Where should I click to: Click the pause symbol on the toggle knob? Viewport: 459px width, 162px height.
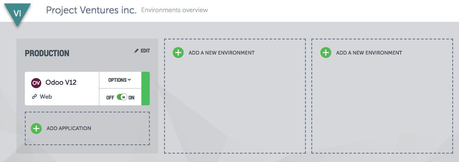124,97
